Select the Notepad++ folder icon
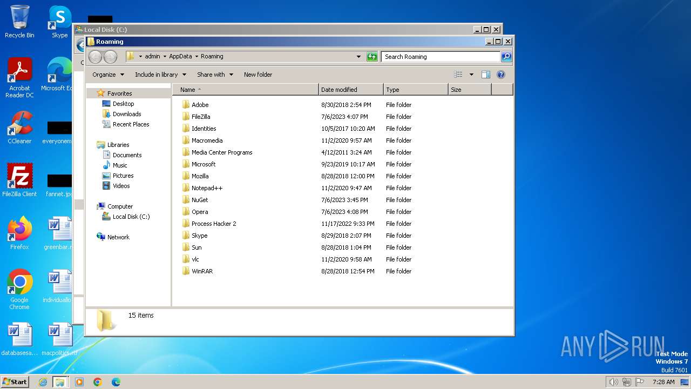The width and height of the screenshot is (691, 389). tap(186, 188)
